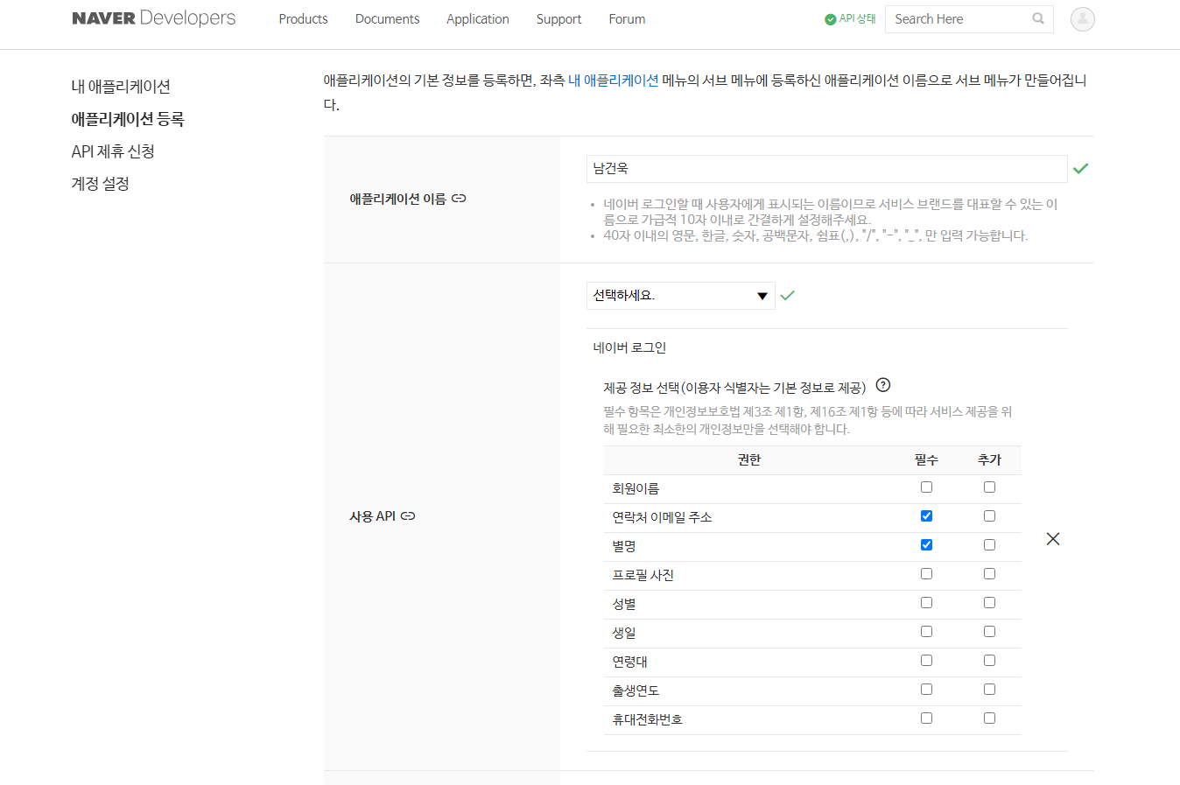Check 추가 box for 별명
The width and height of the screenshot is (1180, 785).
tap(989, 545)
